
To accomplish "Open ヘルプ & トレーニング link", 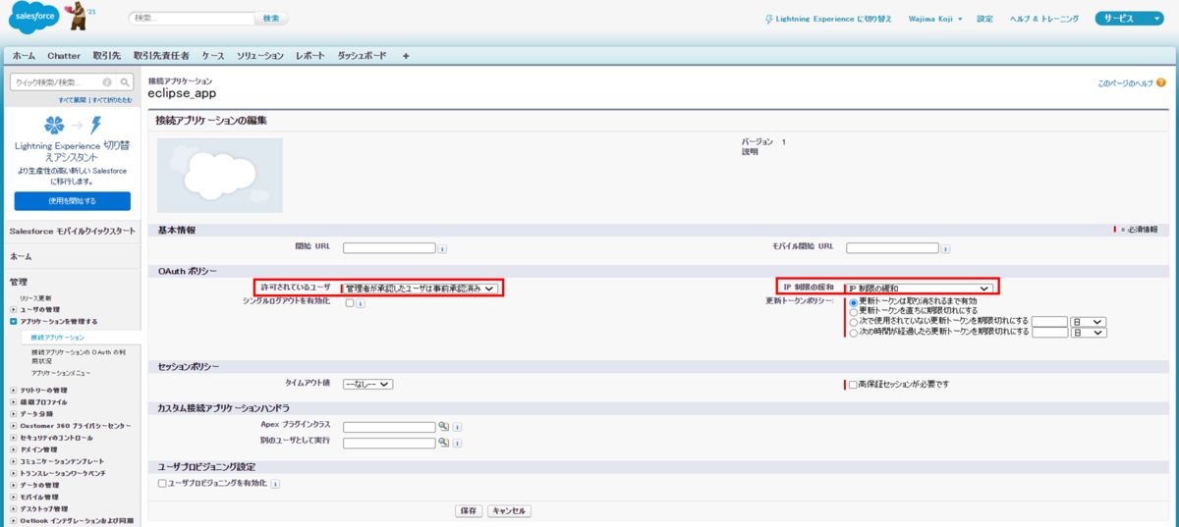I will (x=1043, y=19).
